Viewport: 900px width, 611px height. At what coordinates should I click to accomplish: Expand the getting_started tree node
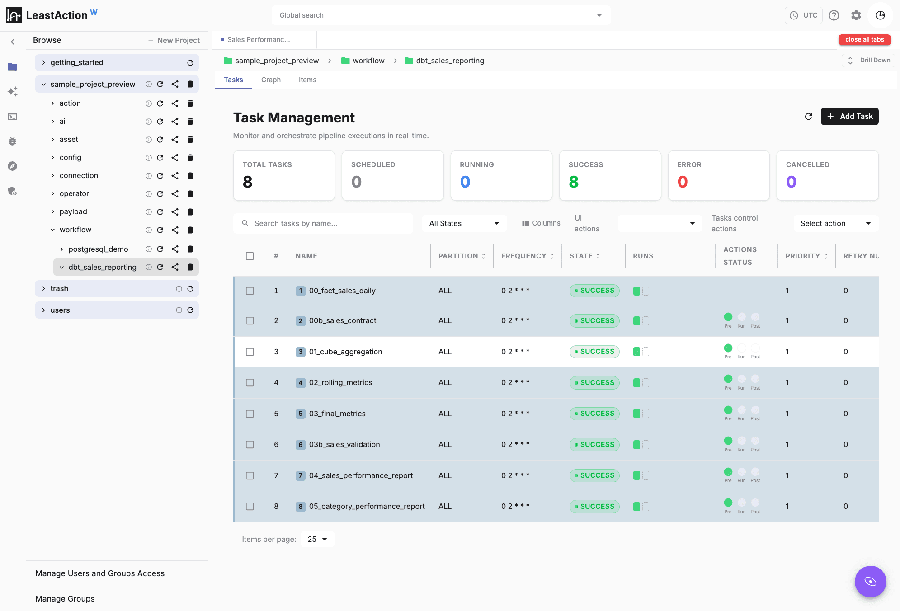[43, 63]
